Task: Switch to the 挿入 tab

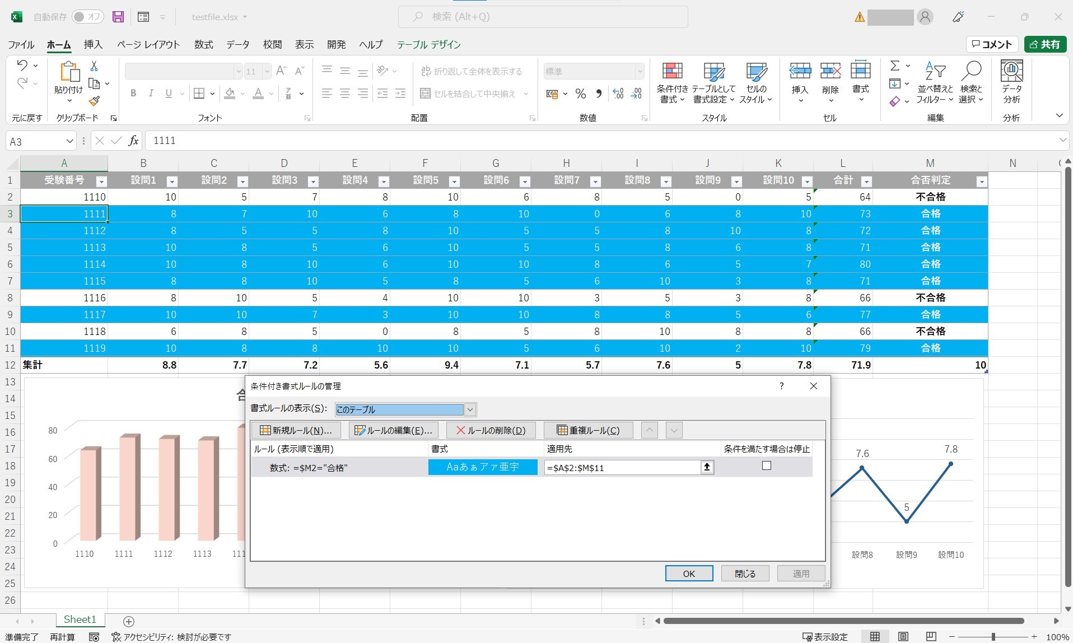Action: (x=93, y=44)
